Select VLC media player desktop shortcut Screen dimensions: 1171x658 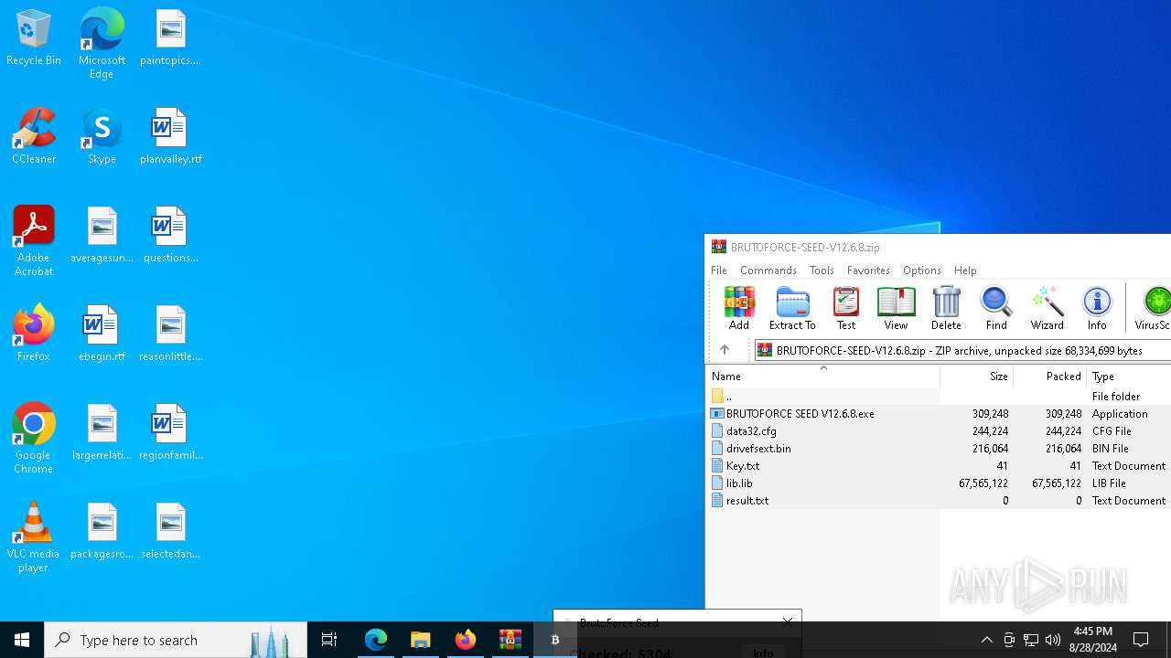34,537
